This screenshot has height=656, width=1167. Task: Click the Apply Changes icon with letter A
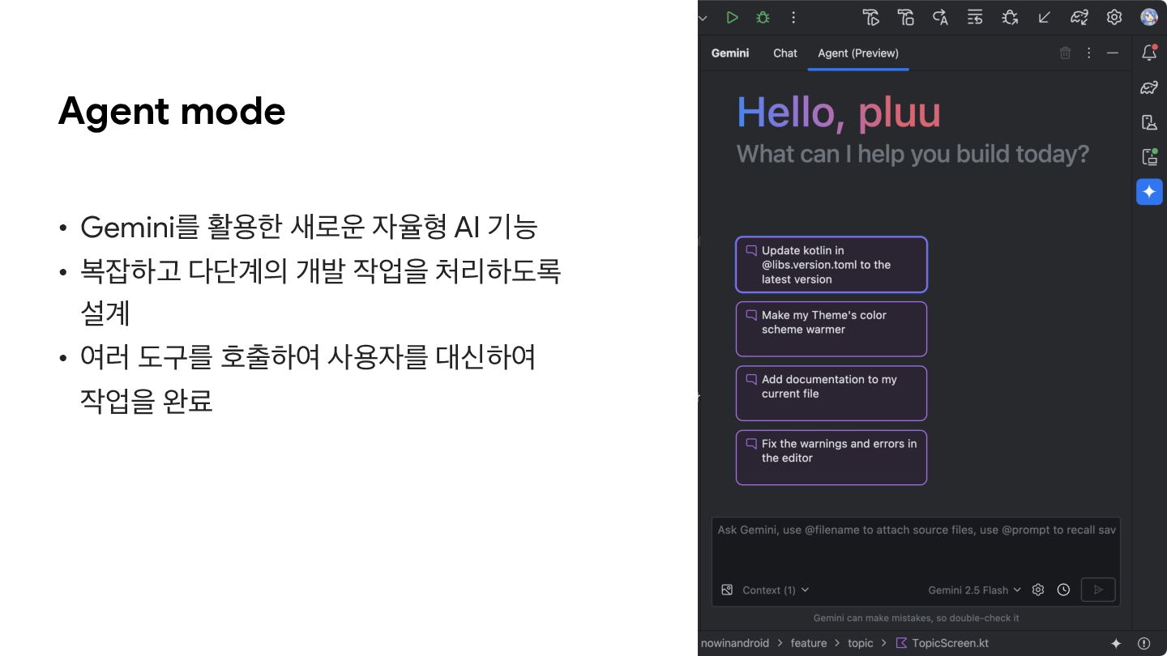click(x=940, y=17)
